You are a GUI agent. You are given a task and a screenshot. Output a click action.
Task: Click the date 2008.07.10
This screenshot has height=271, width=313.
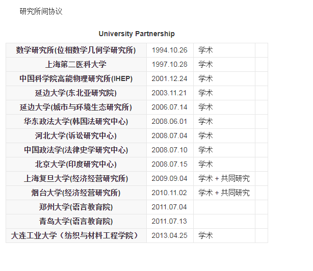(169, 150)
